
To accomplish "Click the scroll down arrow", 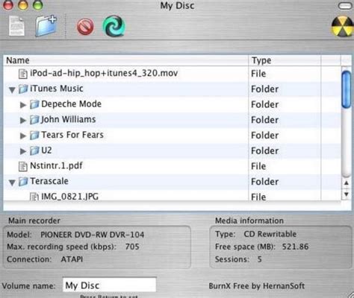I will [347, 194].
